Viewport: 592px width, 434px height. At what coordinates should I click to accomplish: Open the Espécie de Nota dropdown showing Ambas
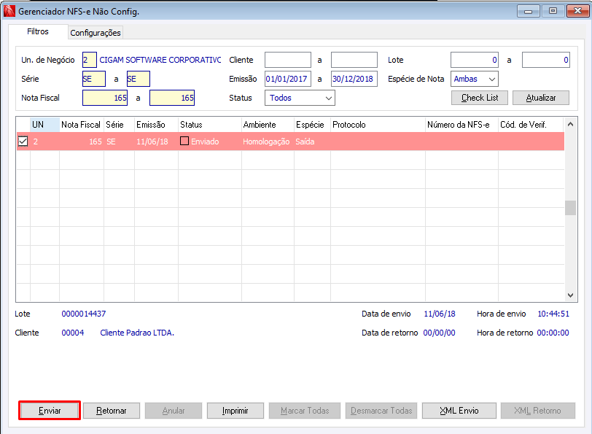[x=474, y=79]
